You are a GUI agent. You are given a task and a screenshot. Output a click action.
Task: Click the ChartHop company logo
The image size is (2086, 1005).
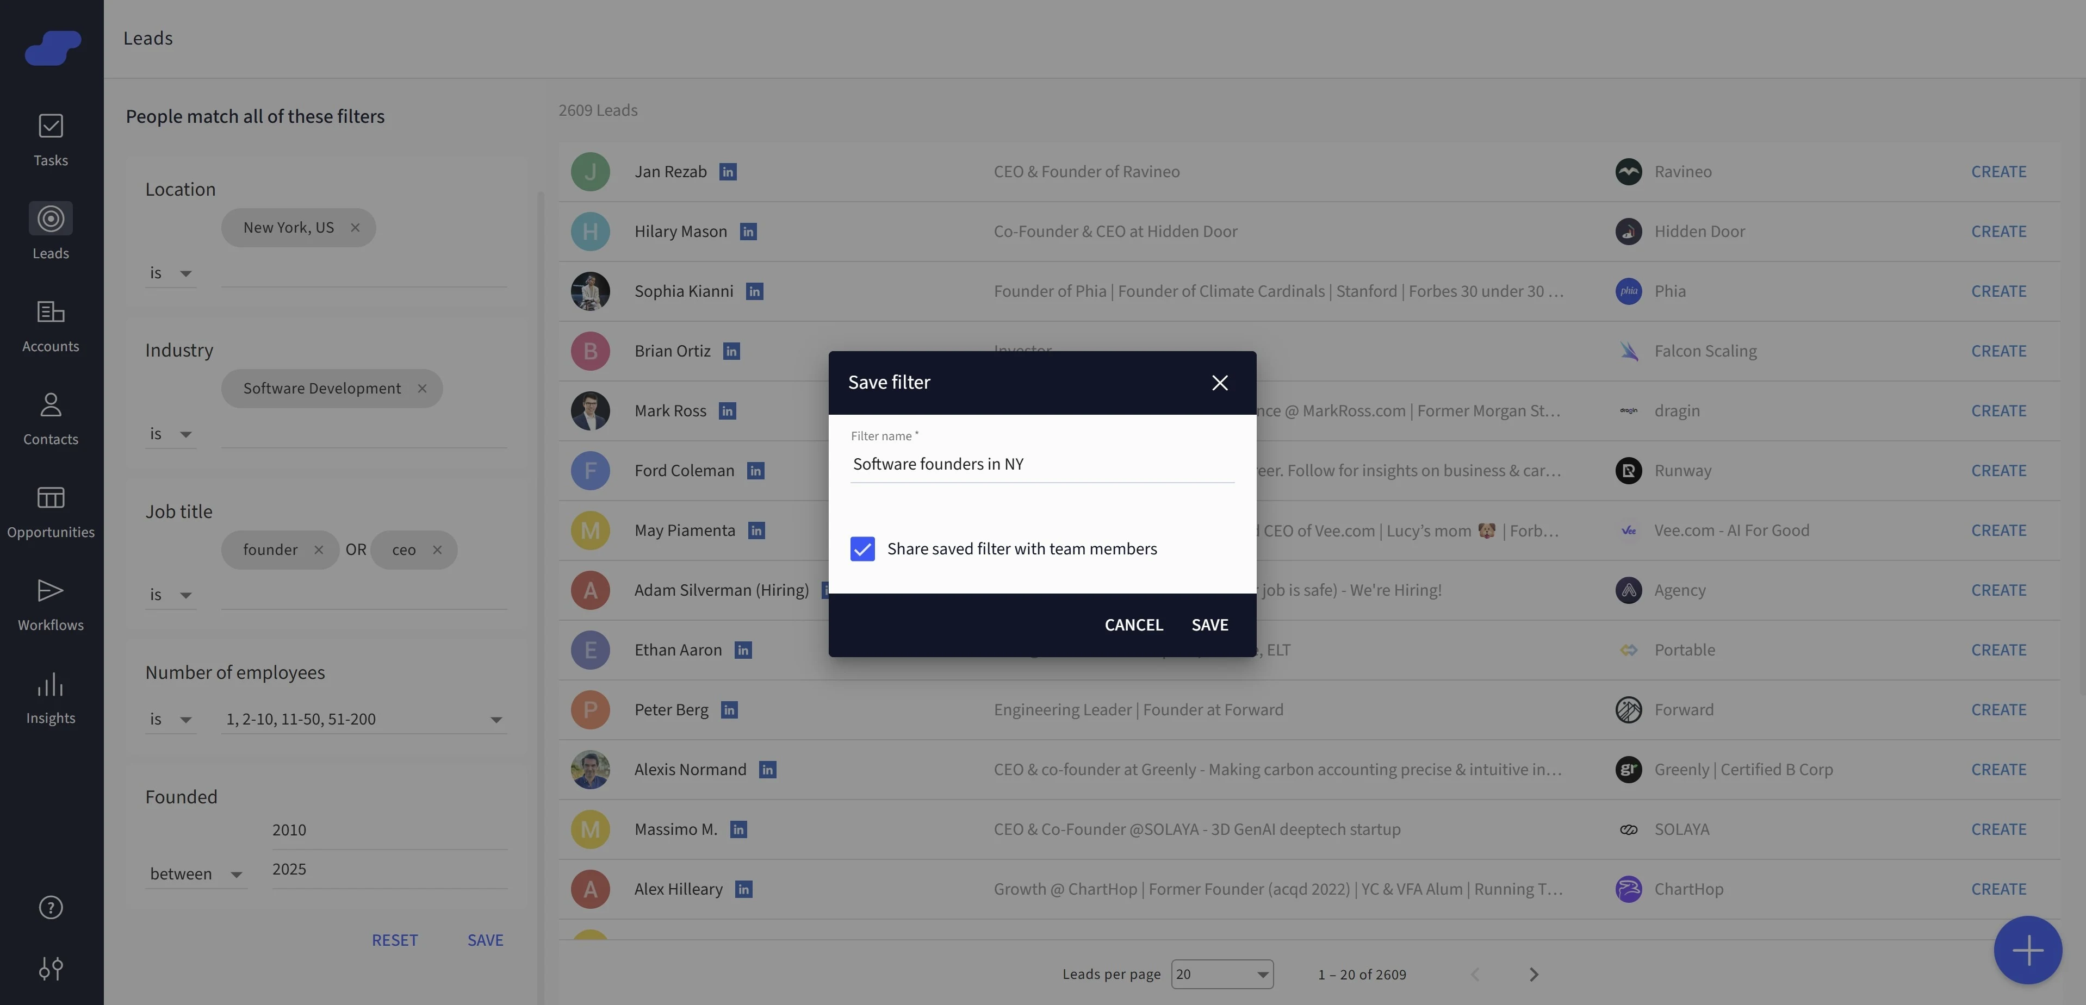[1629, 889]
